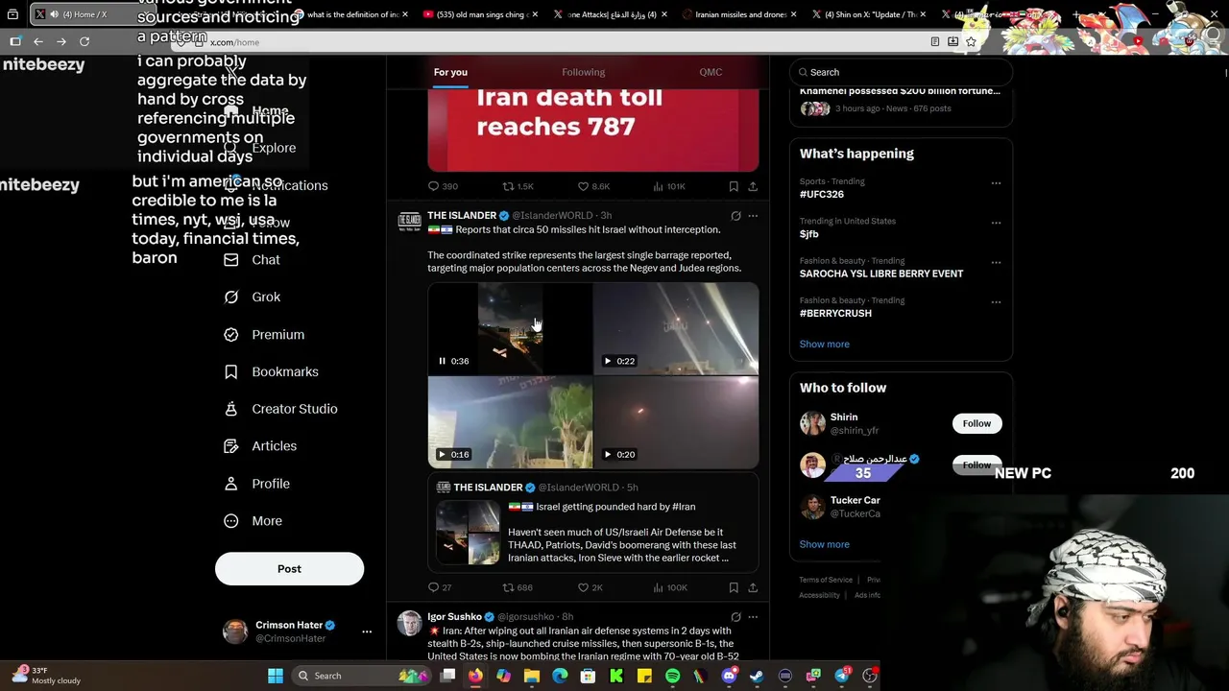Open Igor Sushko's profile avatar

click(x=410, y=623)
